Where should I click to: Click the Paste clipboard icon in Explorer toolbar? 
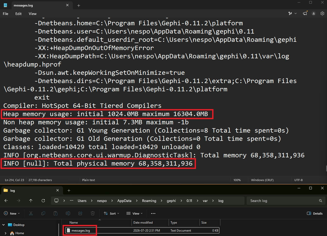pos(56,213)
